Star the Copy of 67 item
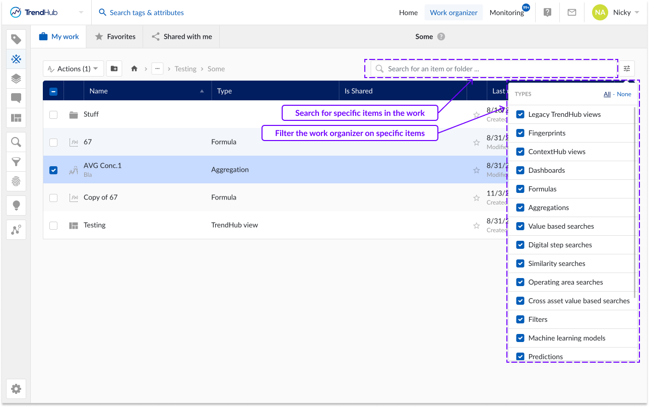The width and height of the screenshot is (649, 407). (476, 198)
